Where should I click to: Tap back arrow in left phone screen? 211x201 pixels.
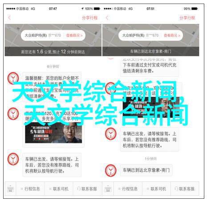pos(9,18)
